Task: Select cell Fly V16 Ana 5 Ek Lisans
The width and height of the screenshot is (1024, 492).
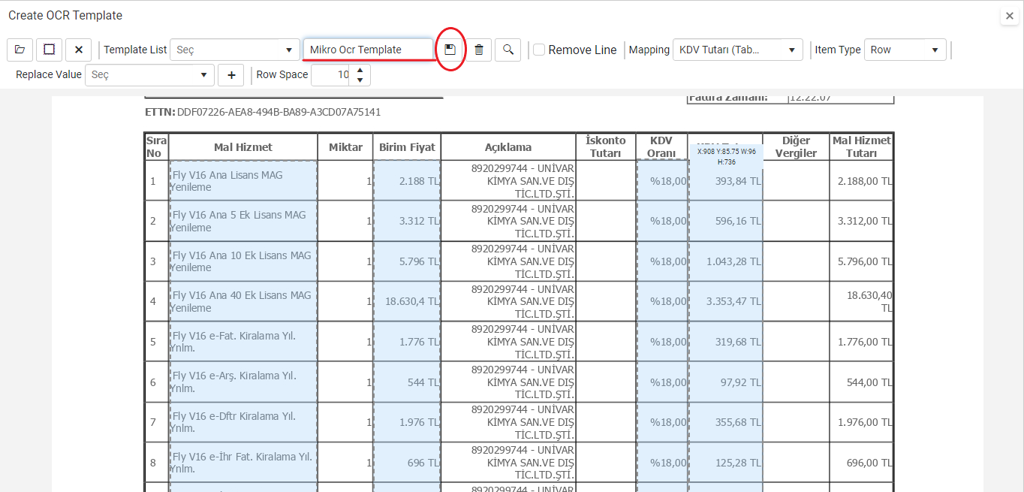Action: pos(243,221)
